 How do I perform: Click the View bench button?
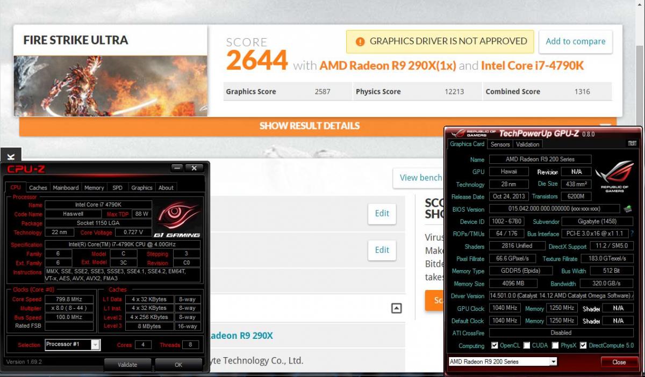click(418, 178)
